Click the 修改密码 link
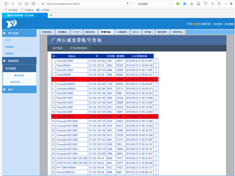Viewport: 235px width, 176px height. 217,24
